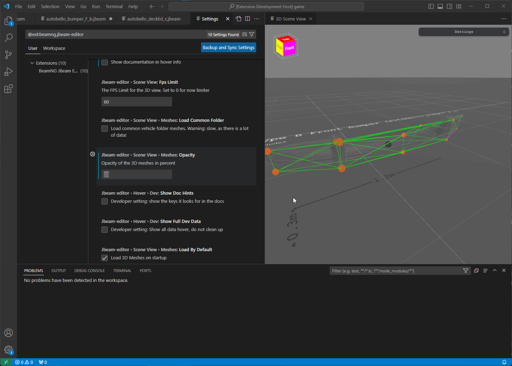Click the ports forwarded indicator in status bar
512x366 pixels.
(x=43, y=362)
